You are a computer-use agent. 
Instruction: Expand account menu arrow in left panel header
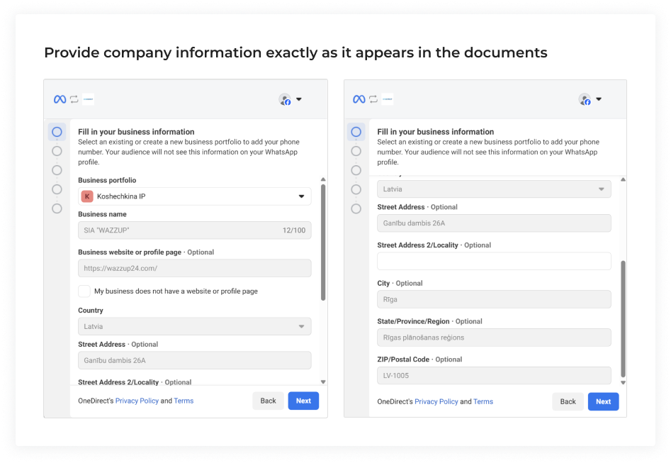(299, 99)
